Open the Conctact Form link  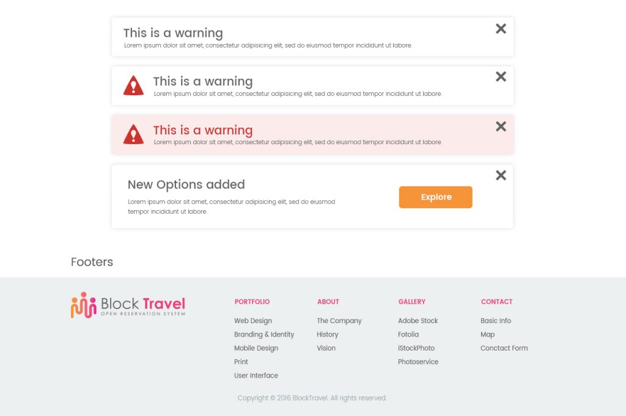[x=504, y=348]
